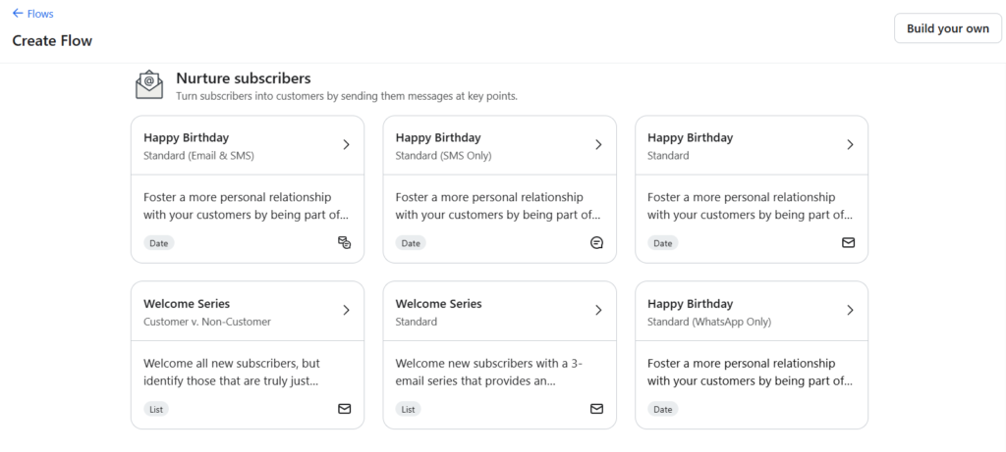Click SMS chat bubble icon on SMS Only card

596,243
